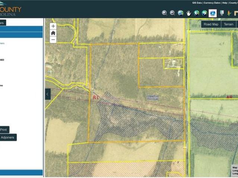Activate the identify info tool
Screen dimensions: 238x178
click(213, 13)
